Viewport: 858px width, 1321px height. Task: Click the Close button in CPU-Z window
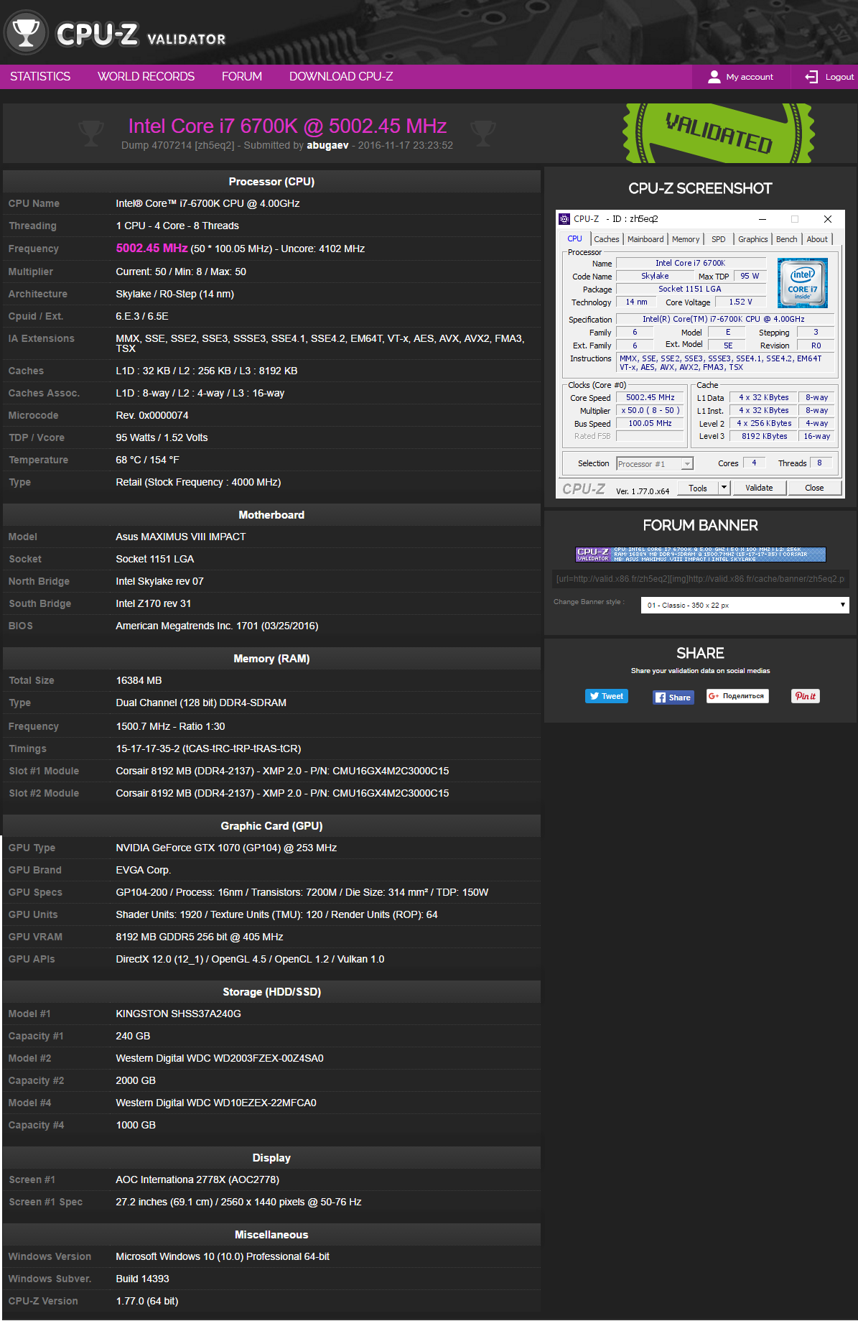click(x=814, y=488)
